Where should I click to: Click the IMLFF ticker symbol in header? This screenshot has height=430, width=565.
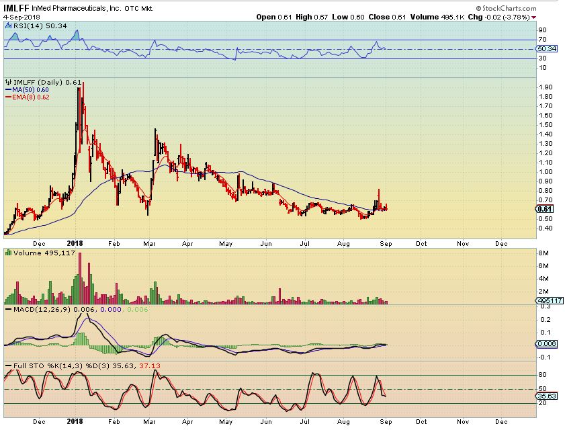(x=16, y=8)
